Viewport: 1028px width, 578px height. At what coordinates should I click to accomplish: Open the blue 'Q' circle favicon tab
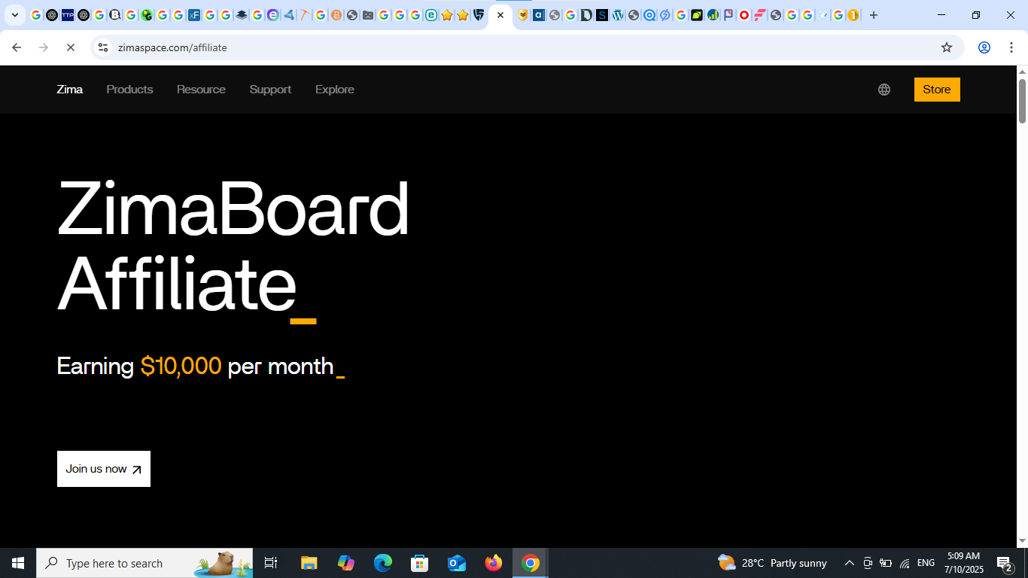point(649,15)
